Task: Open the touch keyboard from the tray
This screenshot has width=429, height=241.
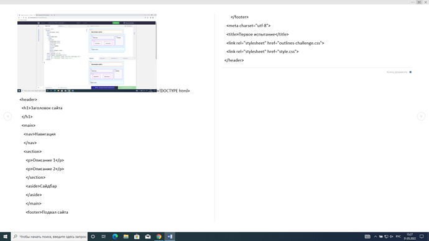Action: 367,237
